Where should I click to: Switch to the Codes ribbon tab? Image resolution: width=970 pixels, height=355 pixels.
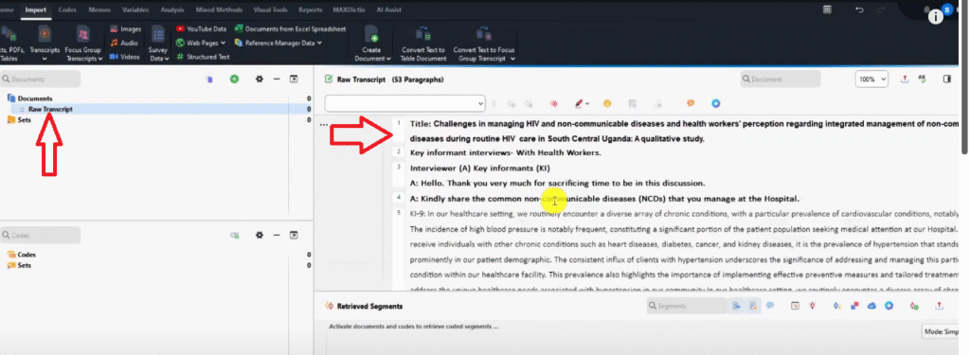[x=67, y=9]
